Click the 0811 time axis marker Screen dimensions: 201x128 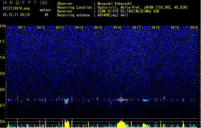click(22, 28)
